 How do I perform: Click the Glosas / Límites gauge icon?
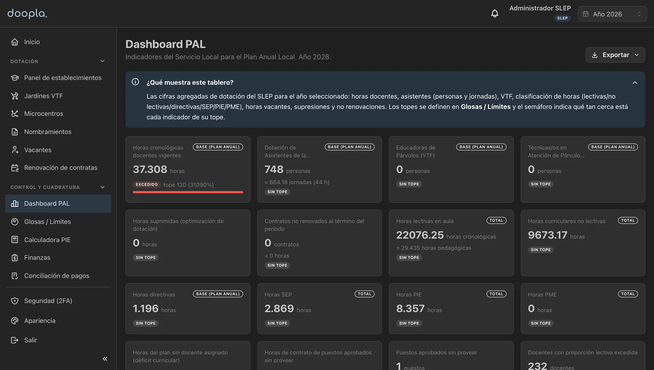[15, 222]
